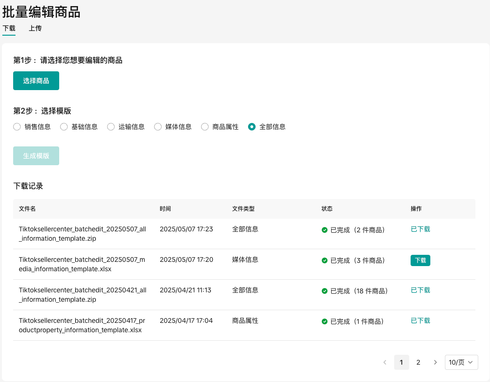Viewport: 490px width, 382px height.
Task: Download the media_information_template.xlsx file
Action: (x=420, y=260)
